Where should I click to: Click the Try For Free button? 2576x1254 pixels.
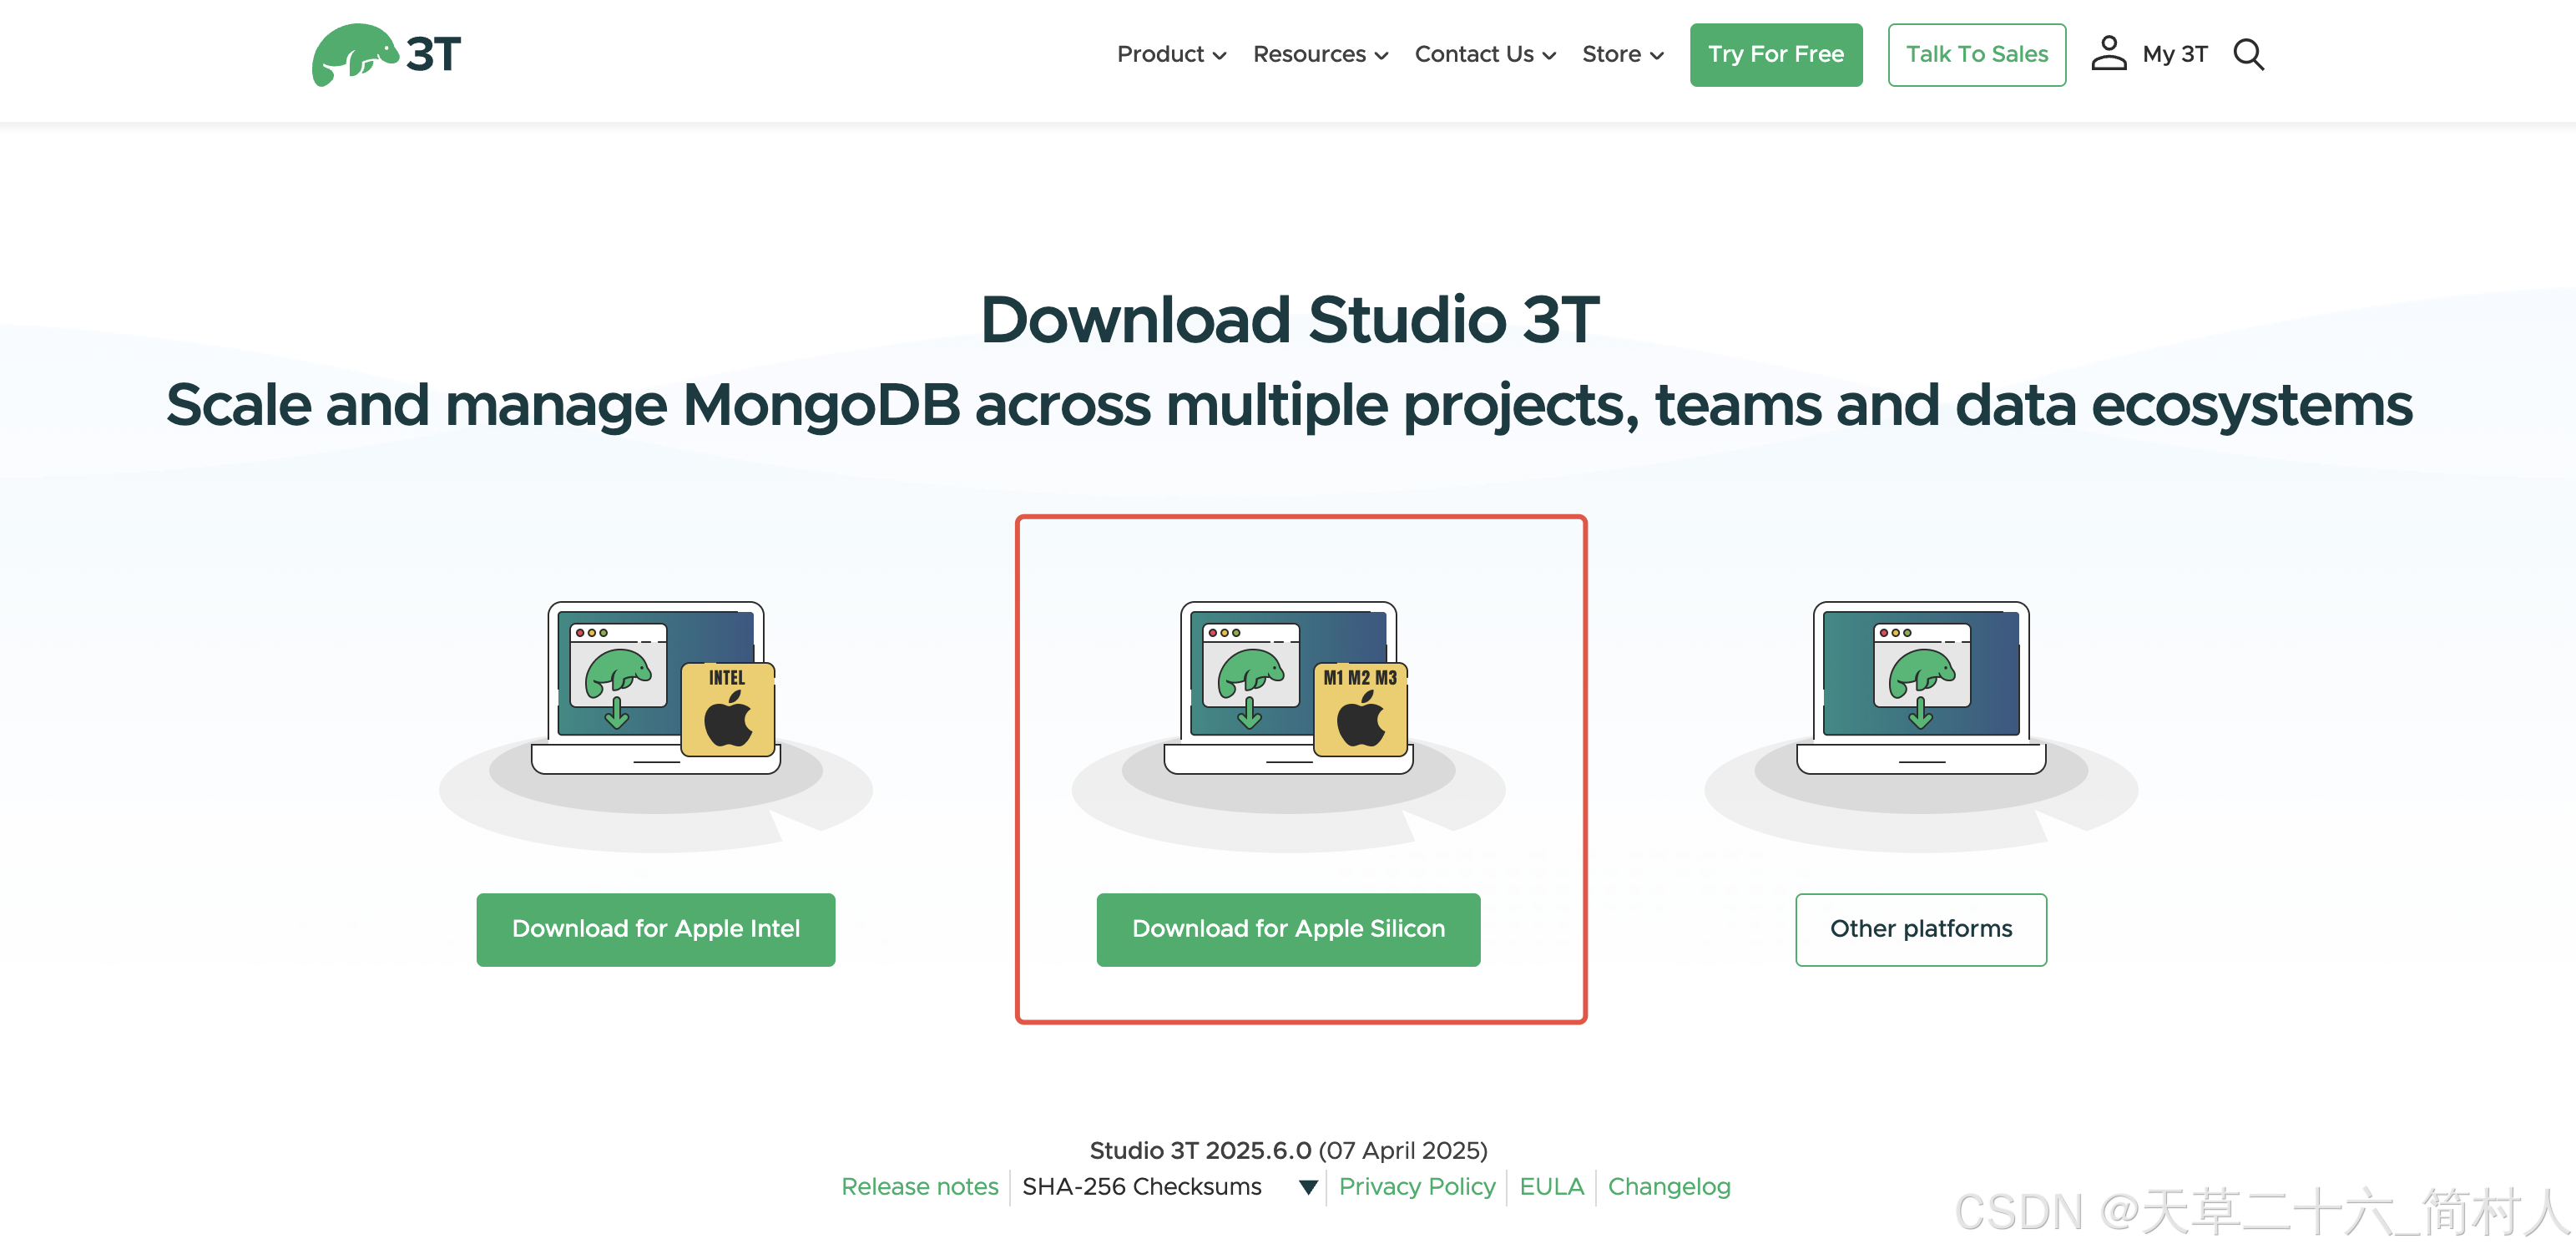(x=1776, y=55)
